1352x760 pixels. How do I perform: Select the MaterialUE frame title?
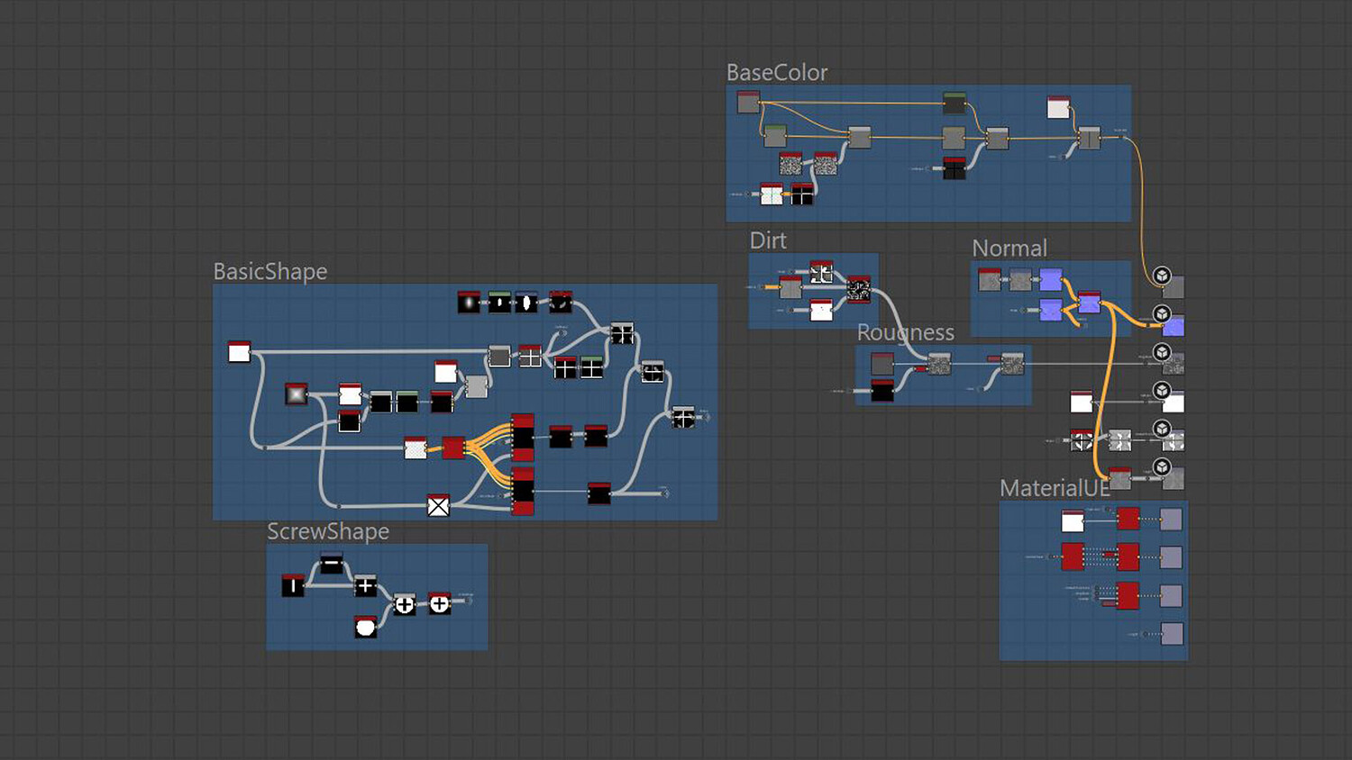point(1055,488)
